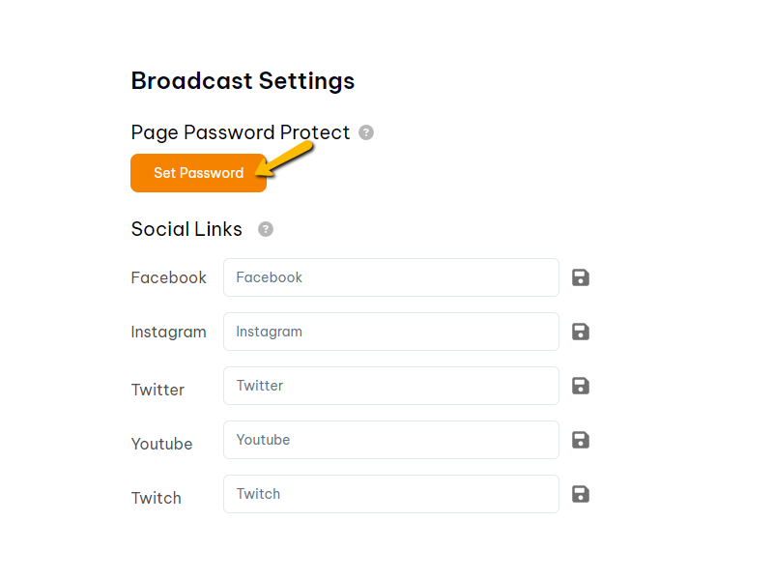View the Social Links help icon
This screenshot has height=580, width=773.
[x=265, y=229]
